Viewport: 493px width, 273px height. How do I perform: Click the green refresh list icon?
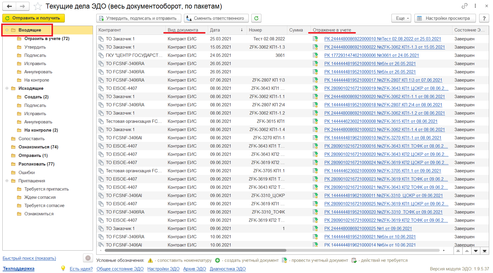[x=256, y=18]
